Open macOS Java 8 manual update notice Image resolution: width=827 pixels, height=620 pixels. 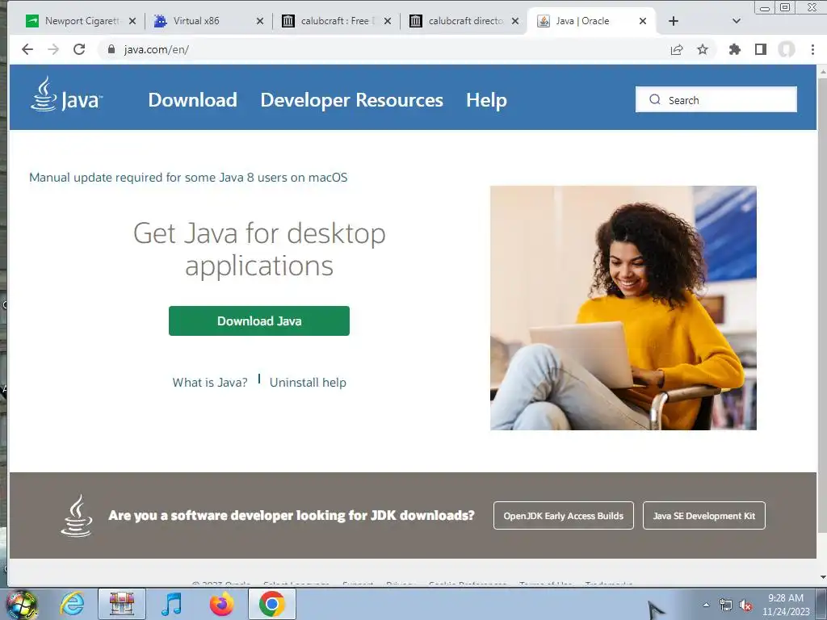(188, 177)
